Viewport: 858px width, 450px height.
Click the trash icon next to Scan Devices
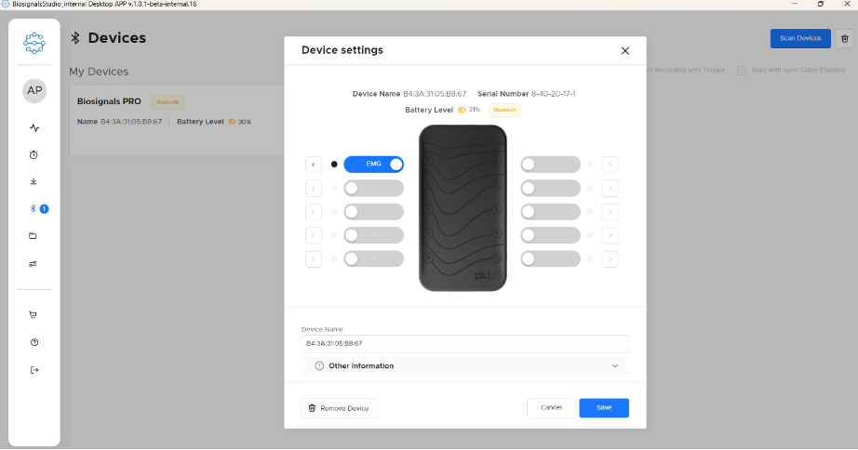[844, 39]
